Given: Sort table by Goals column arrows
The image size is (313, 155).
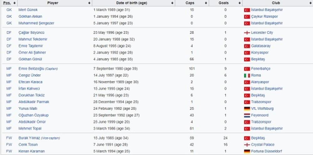Looking at the screenshot, I should coord(239,3).
